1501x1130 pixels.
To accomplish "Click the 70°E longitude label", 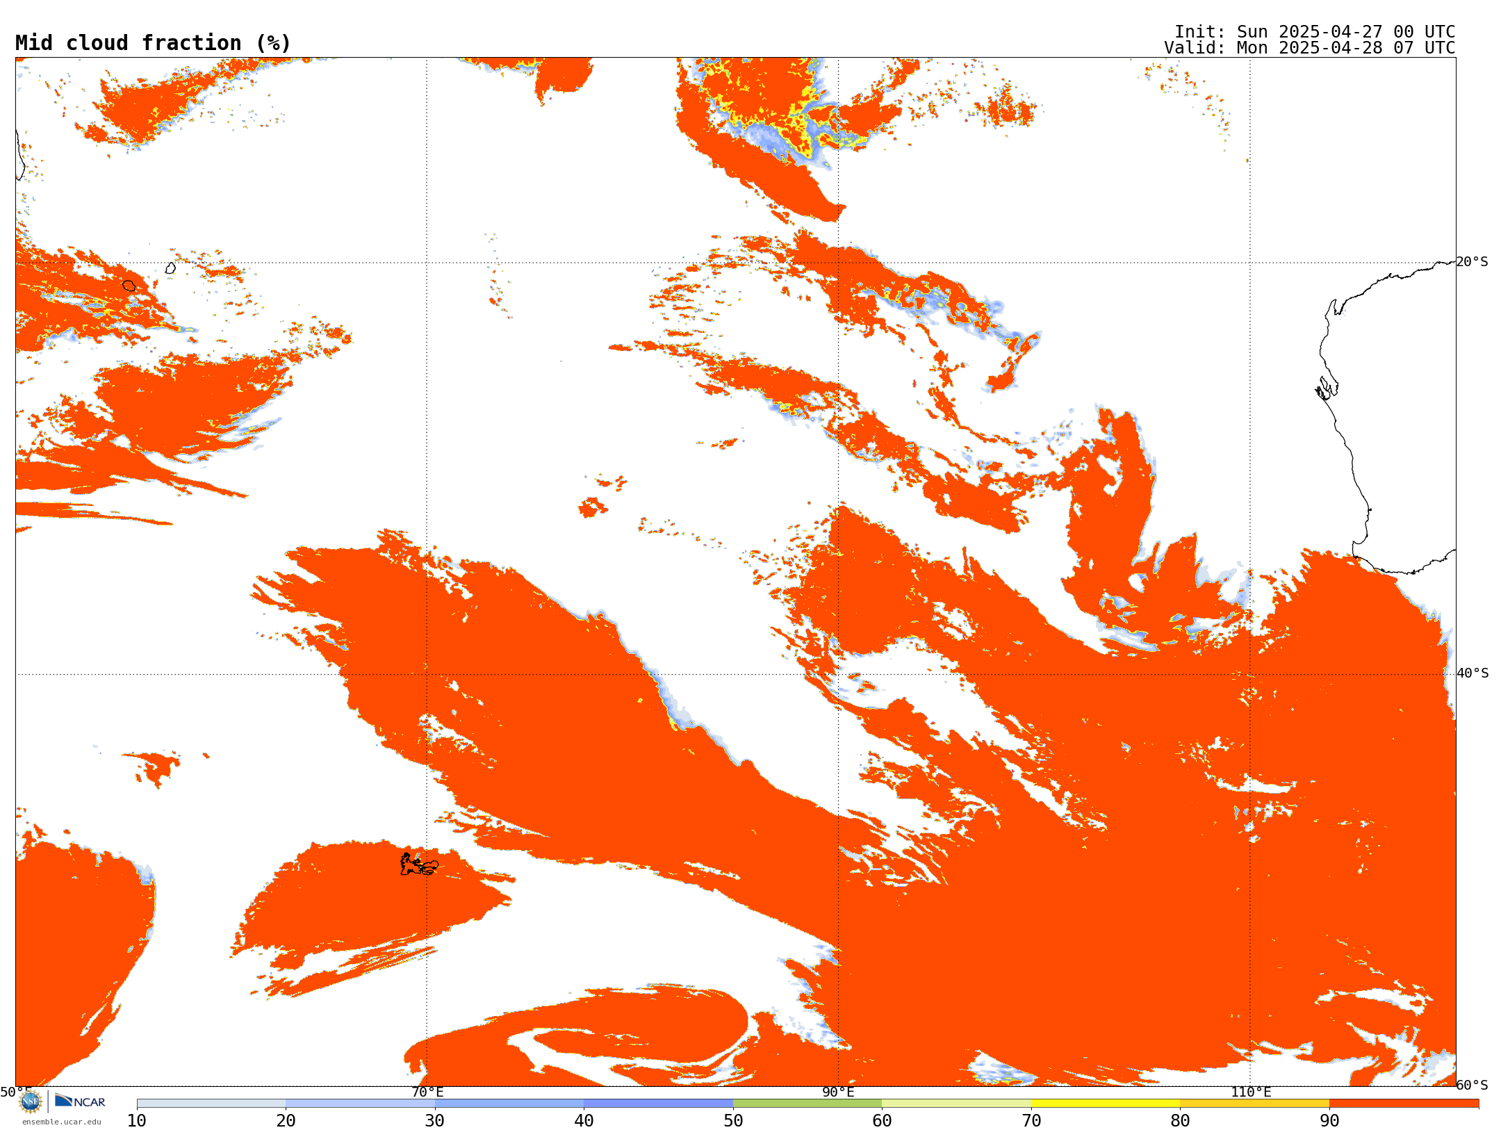I will [x=427, y=1092].
